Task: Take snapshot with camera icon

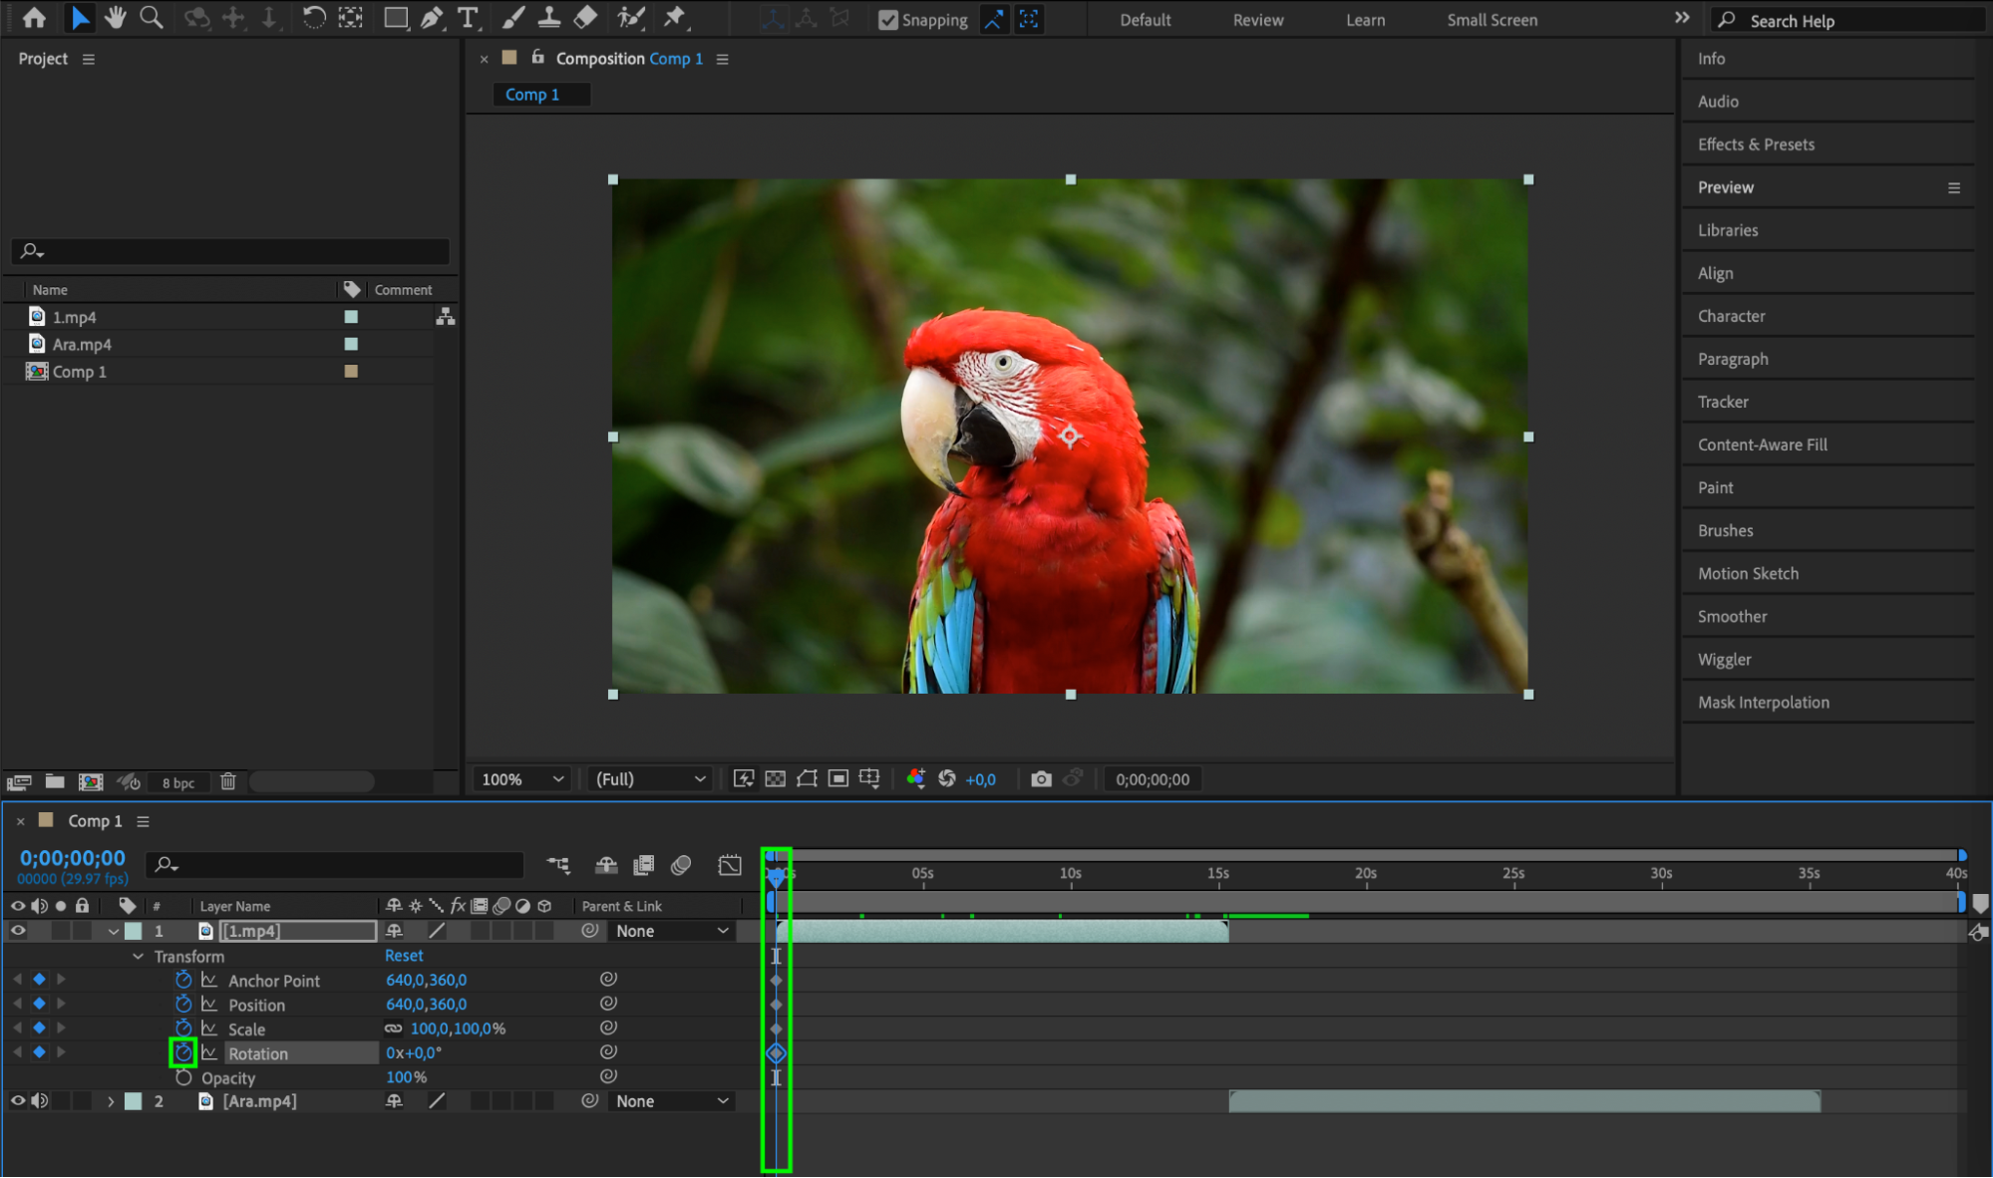Action: click(x=1041, y=779)
